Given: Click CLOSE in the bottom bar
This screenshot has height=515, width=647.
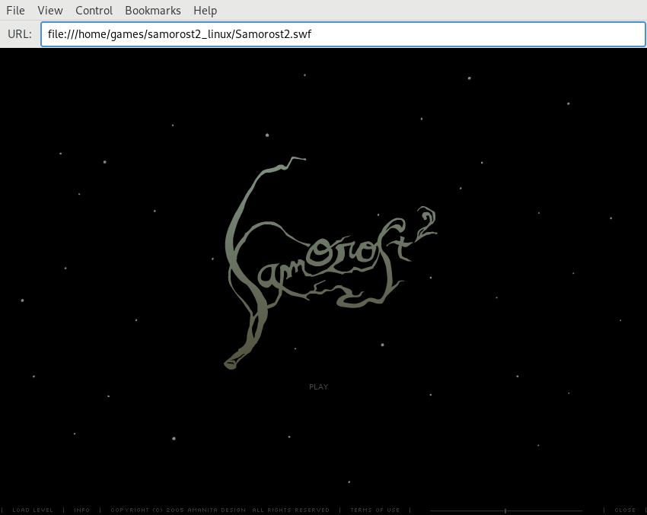Looking at the screenshot, I should [x=625, y=510].
